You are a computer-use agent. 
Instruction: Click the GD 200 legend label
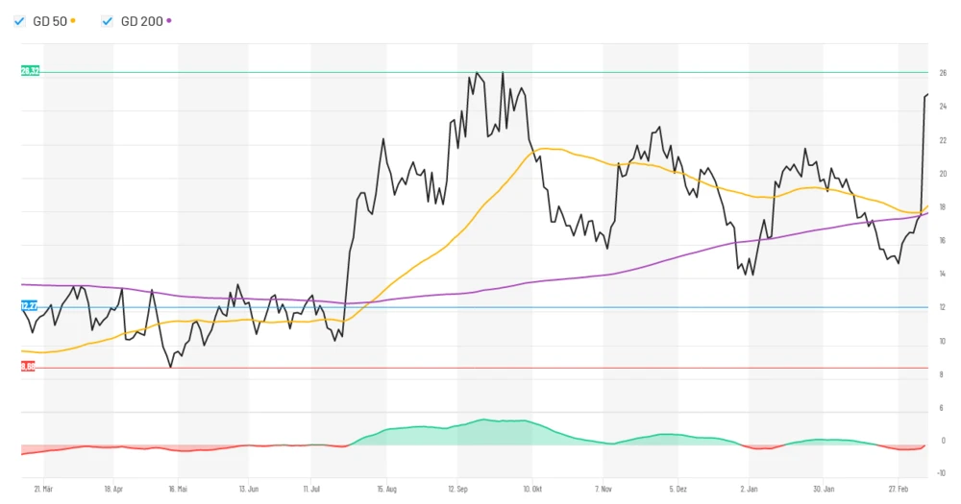[141, 21]
